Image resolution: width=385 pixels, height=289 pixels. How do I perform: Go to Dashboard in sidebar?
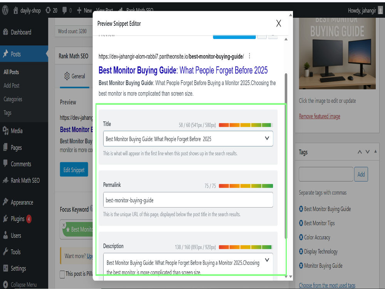(21, 32)
